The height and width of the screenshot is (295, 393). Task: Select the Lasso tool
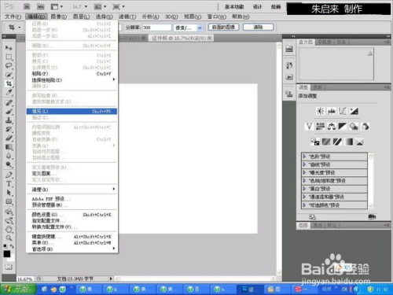(x=9, y=65)
